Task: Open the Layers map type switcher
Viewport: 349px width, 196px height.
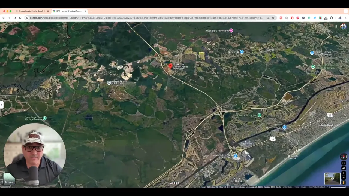Action: point(9,179)
